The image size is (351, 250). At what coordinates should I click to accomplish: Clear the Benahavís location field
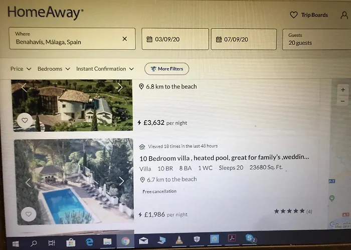pyautogui.click(x=125, y=39)
